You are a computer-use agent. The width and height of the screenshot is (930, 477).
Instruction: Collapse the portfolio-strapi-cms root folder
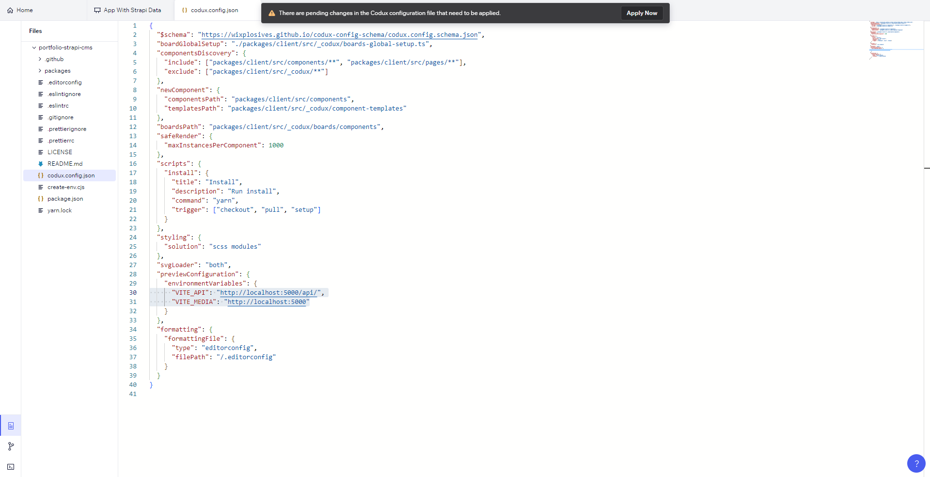pos(34,48)
